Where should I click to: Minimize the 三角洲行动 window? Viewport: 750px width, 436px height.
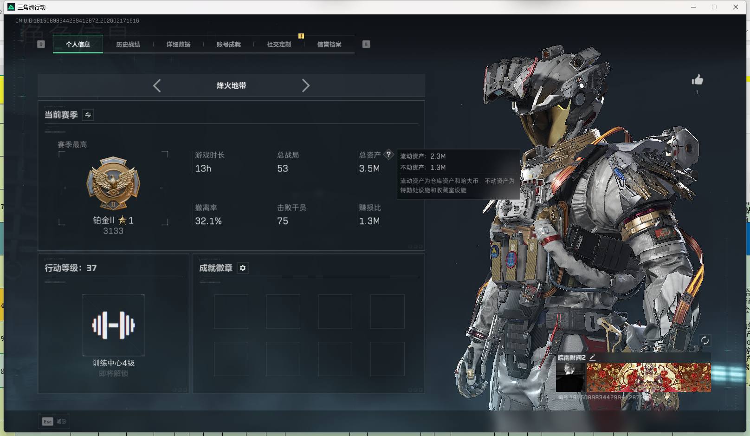[x=693, y=7]
